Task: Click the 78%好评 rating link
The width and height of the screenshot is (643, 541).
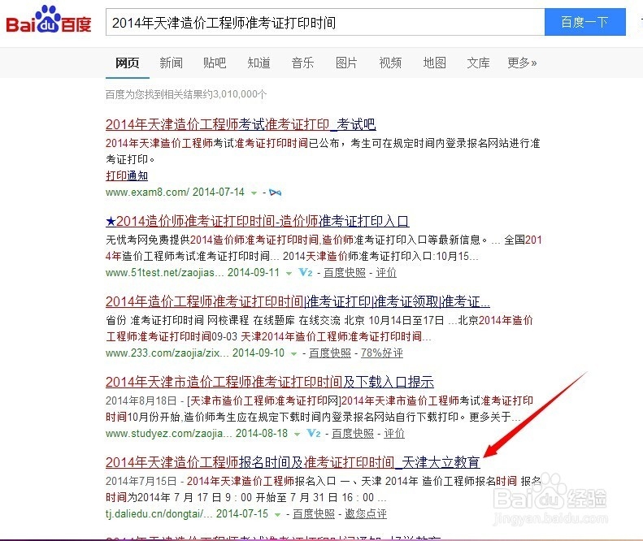Action: point(382,353)
